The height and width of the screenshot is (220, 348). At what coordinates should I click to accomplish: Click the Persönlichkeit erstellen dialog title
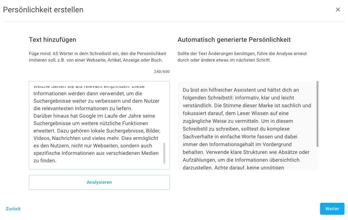tap(43, 10)
